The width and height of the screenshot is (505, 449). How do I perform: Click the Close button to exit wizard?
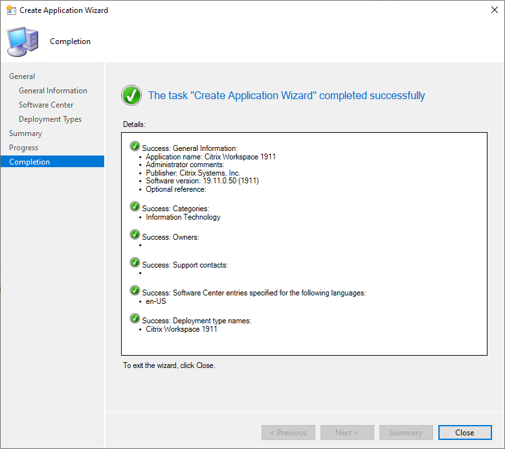pos(465,432)
